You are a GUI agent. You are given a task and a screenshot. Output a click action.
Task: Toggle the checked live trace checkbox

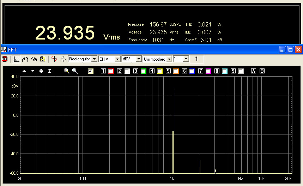tap(91, 71)
